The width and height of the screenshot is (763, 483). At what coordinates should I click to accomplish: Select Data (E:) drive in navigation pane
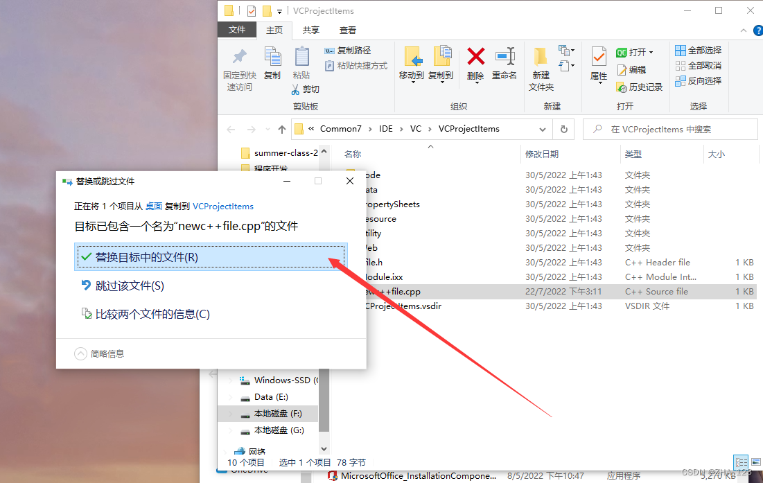(264, 397)
